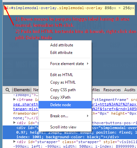Open Break on... submenu arrow

pyautogui.click(x=88, y=116)
